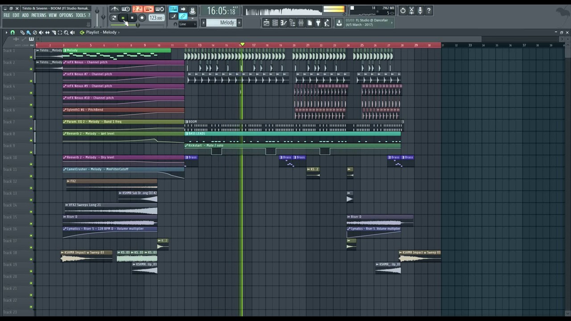
Task: Open the VIEW menu
Action: (53, 15)
